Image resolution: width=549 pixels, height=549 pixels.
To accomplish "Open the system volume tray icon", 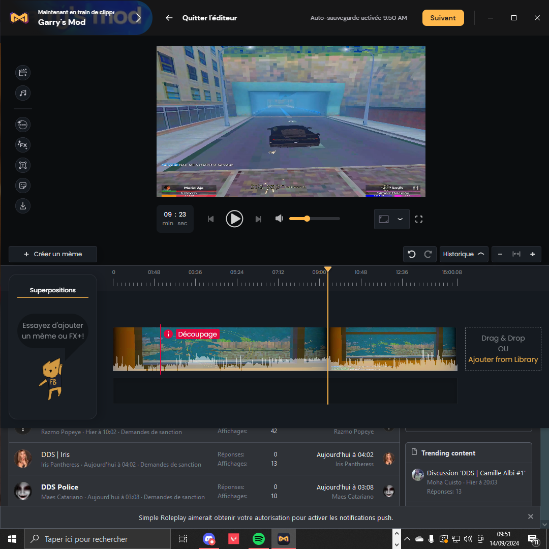I will point(468,539).
